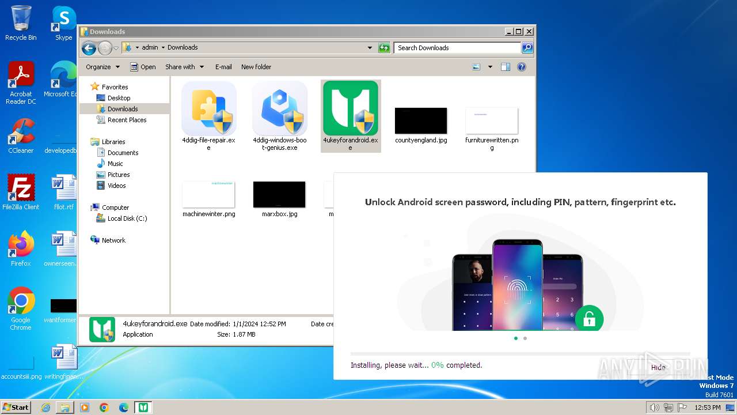
Task: Open Microsoft Edge from the taskbar
Action: (x=124, y=408)
